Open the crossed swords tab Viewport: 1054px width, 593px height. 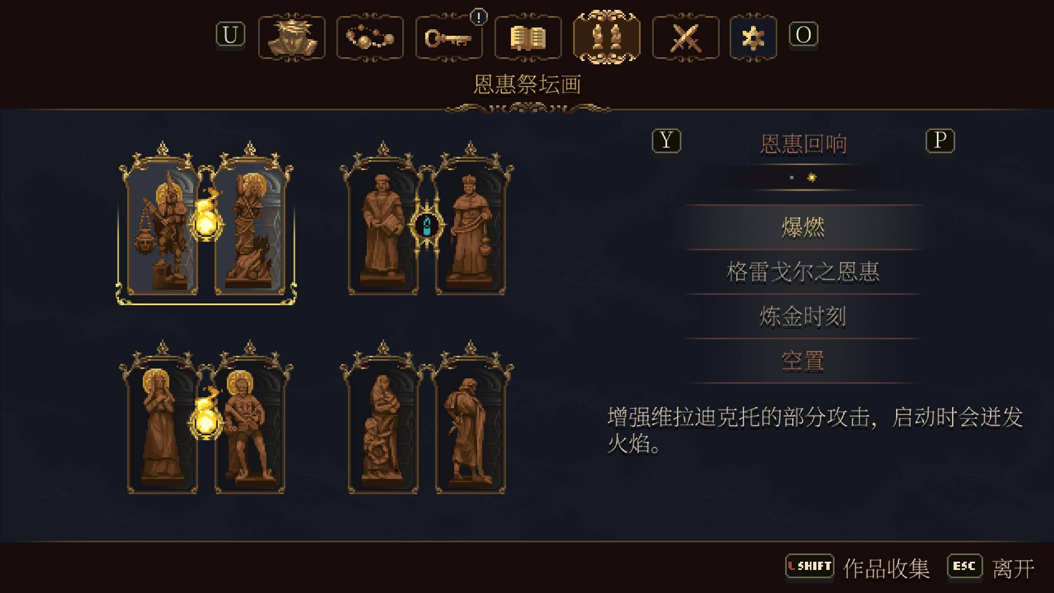coord(686,38)
